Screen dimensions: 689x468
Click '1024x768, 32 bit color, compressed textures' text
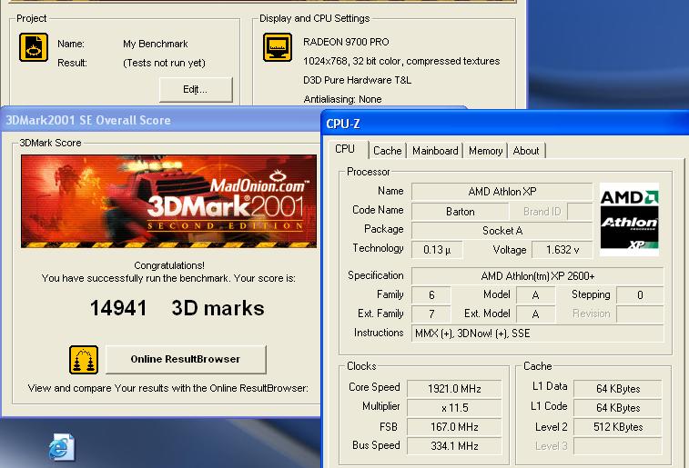401,61
